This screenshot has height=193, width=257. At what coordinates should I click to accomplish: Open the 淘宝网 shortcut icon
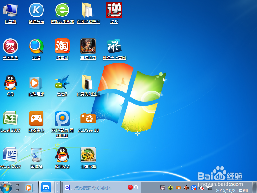[x=62, y=46]
